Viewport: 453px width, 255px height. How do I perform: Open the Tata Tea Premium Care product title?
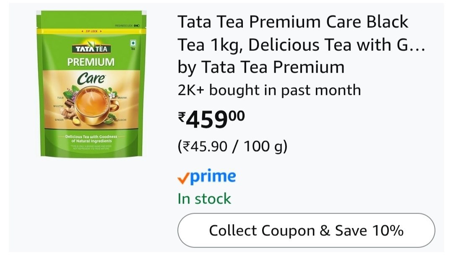pos(301,33)
